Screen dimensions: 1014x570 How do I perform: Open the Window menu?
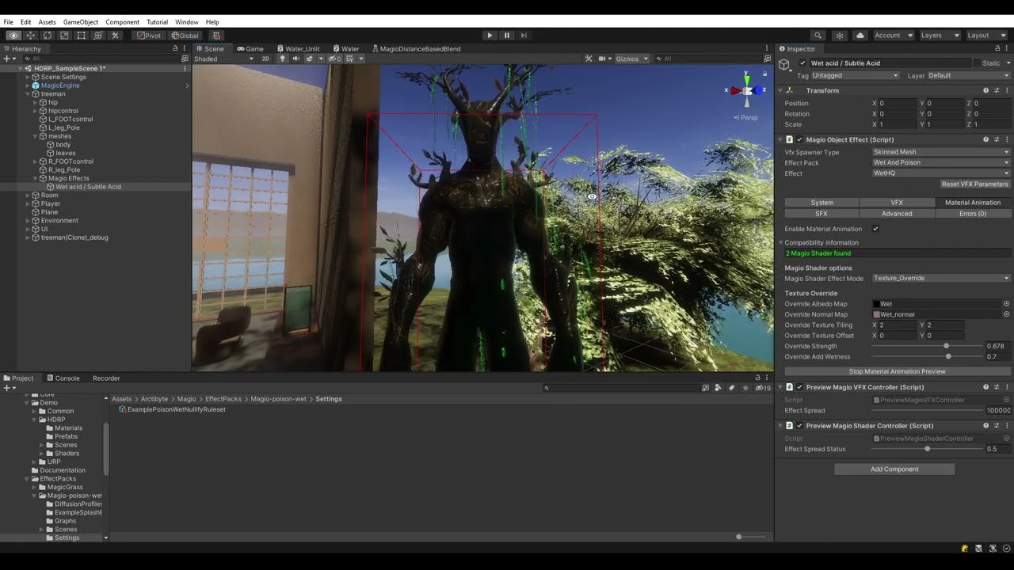pyautogui.click(x=187, y=22)
